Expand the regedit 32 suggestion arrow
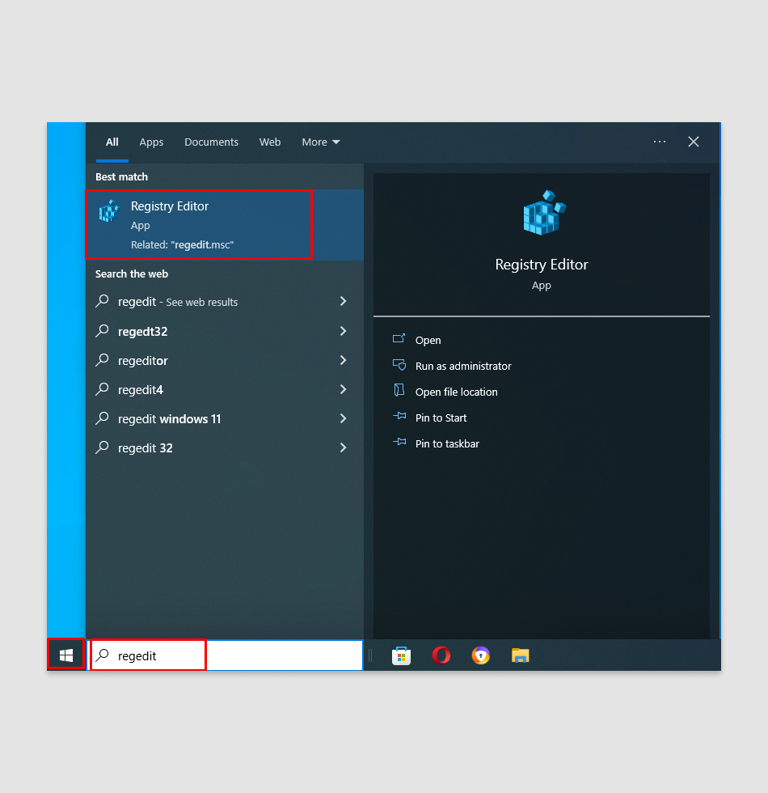The width and height of the screenshot is (768, 793). [343, 447]
